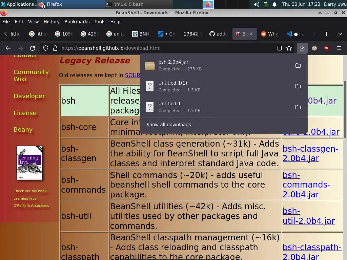
Task: Open the Edit menu
Action: click(x=19, y=22)
